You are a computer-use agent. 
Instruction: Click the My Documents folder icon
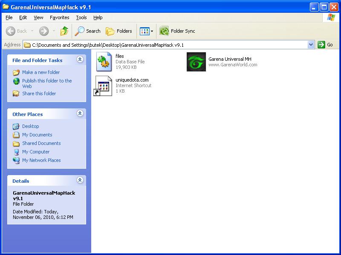(x=16, y=135)
